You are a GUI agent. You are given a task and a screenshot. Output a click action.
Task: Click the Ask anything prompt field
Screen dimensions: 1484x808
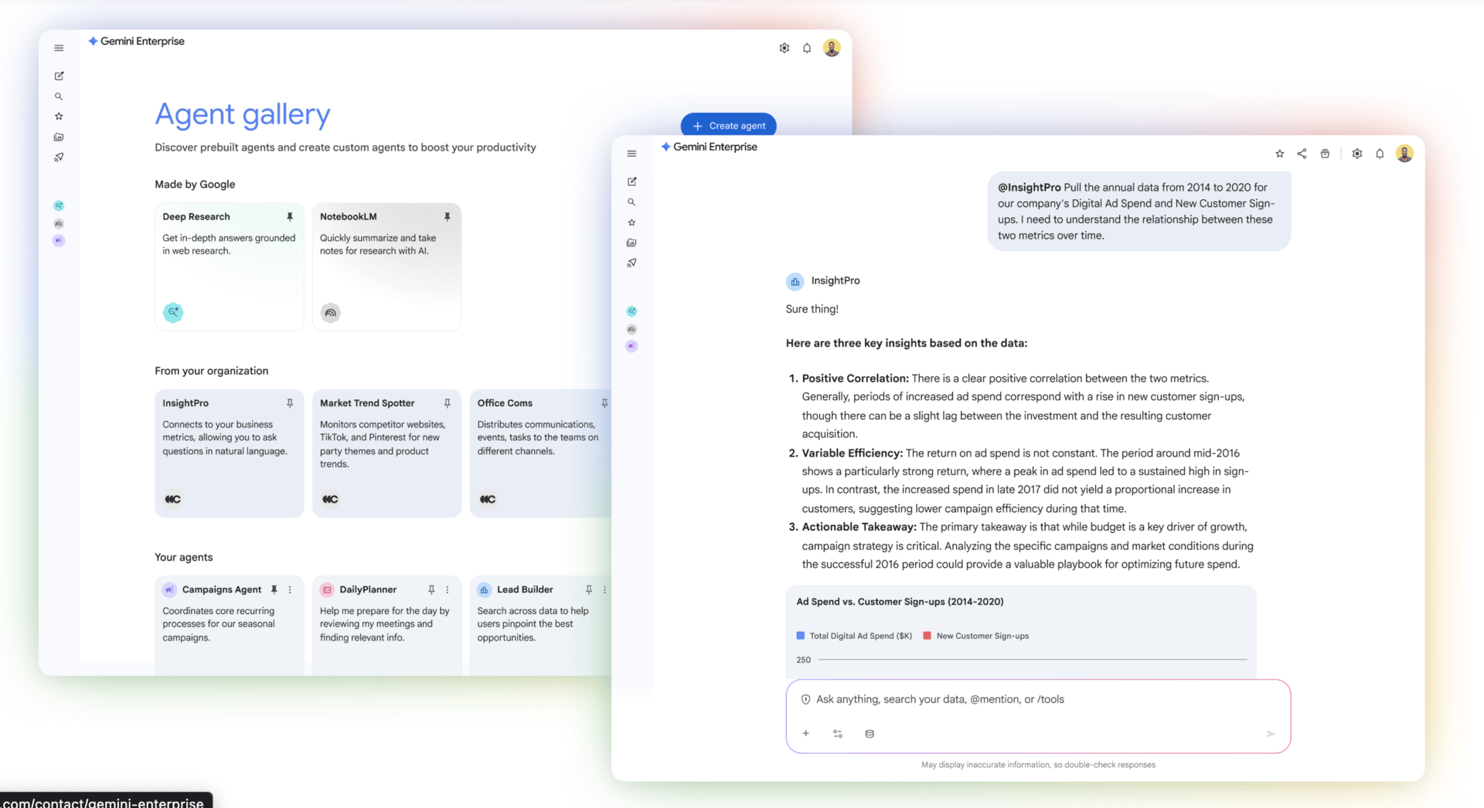tap(1038, 700)
